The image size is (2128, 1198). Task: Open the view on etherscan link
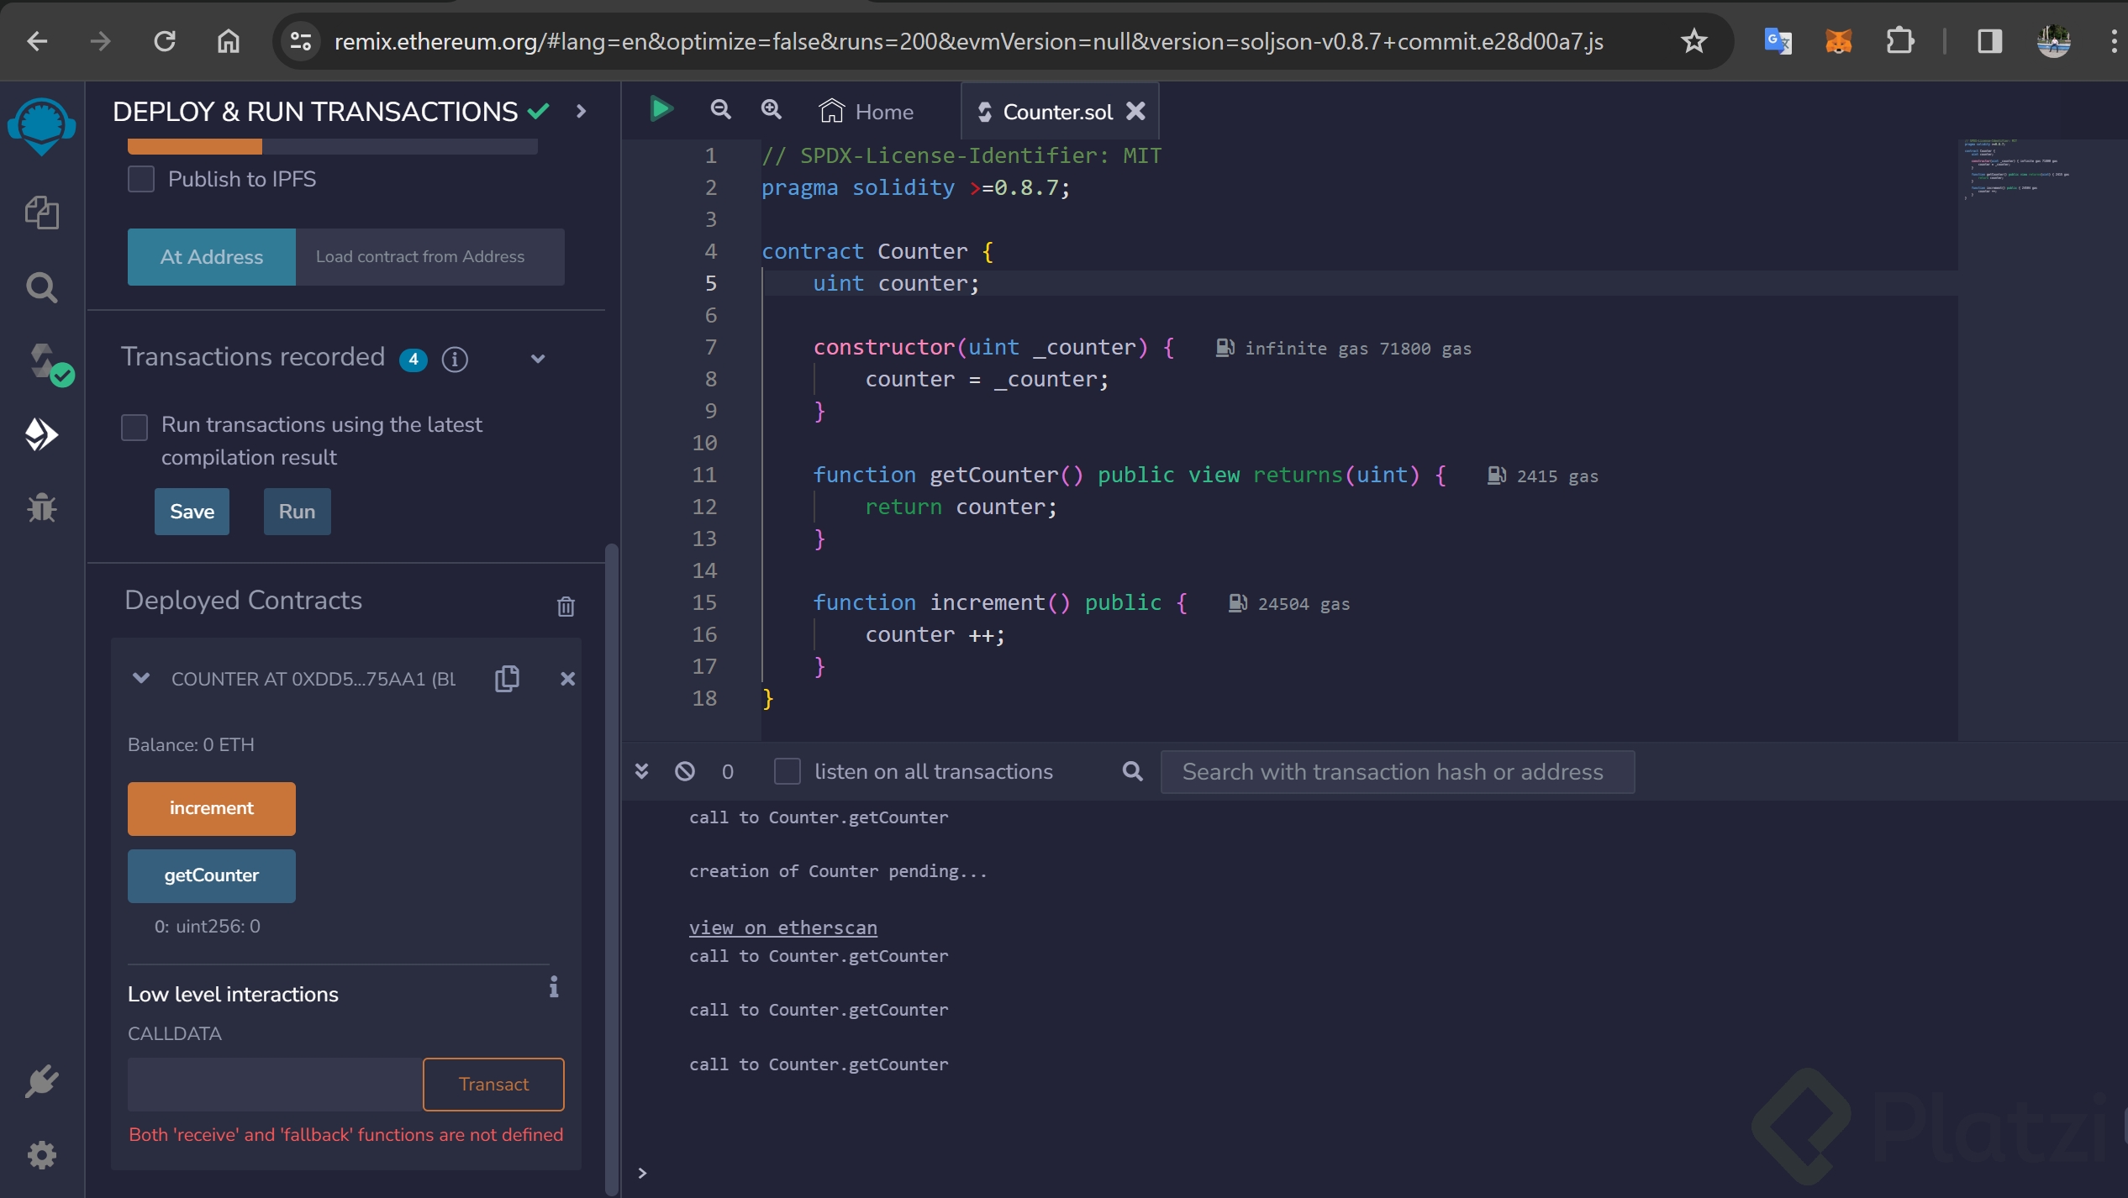point(782,927)
